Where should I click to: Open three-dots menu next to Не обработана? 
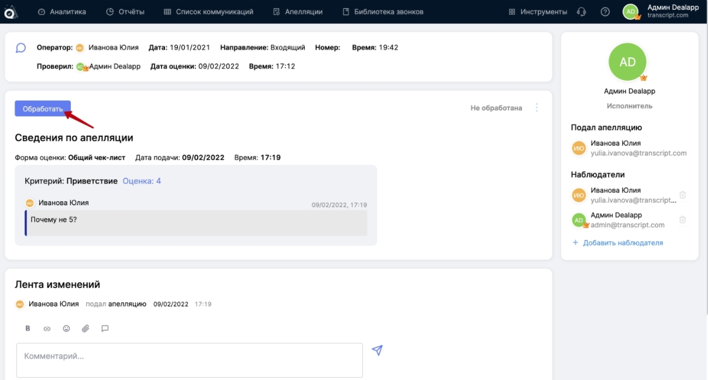[537, 108]
